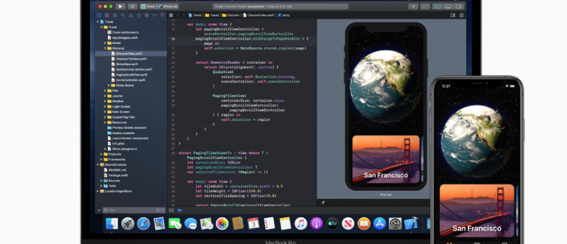Viewport: 567px width, 244px height.
Task: Place cursor on code line 16
Action: (x=252, y=39)
